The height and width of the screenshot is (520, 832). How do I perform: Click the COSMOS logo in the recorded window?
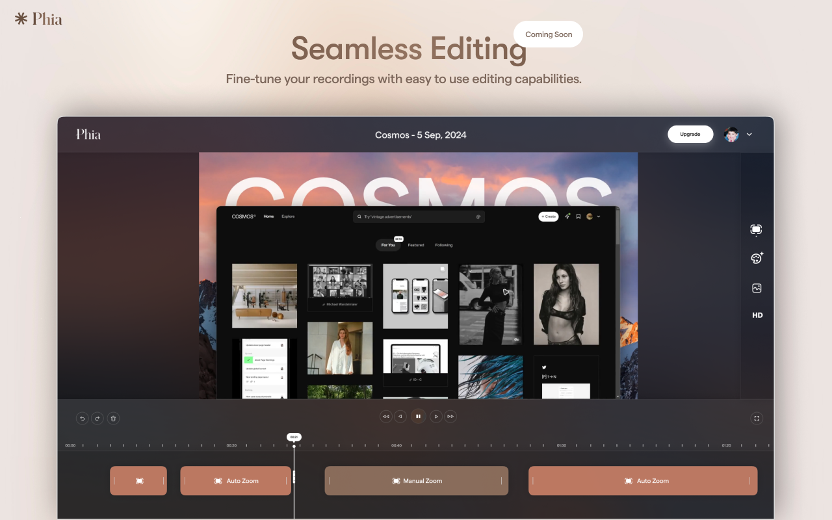click(x=244, y=216)
